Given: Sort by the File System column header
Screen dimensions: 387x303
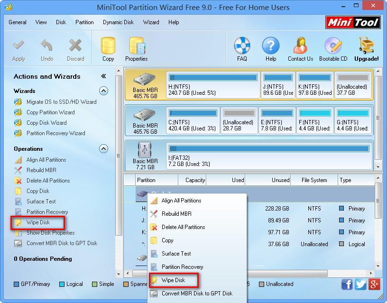Looking at the screenshot, I should tap(314, 180).
